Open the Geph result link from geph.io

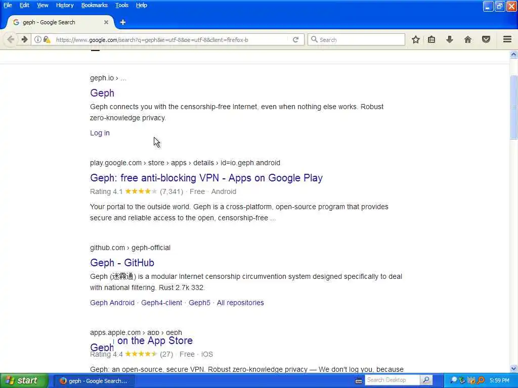pos(102,93)
